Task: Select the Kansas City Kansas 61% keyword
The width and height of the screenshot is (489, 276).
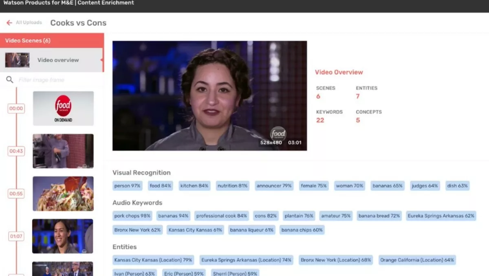Action: click(195, 230)
